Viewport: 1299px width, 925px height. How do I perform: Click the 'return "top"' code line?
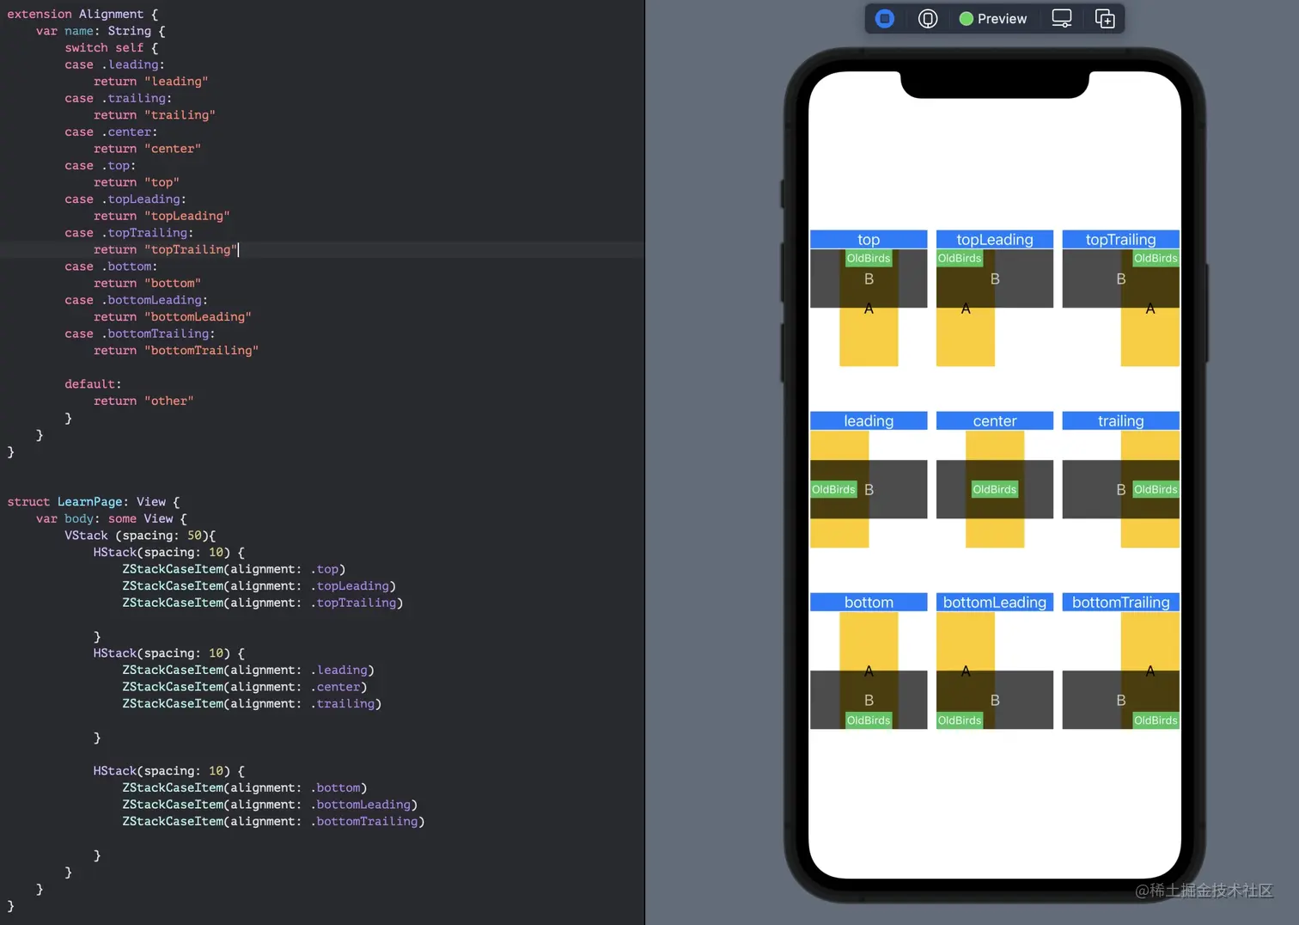point(137,182)
